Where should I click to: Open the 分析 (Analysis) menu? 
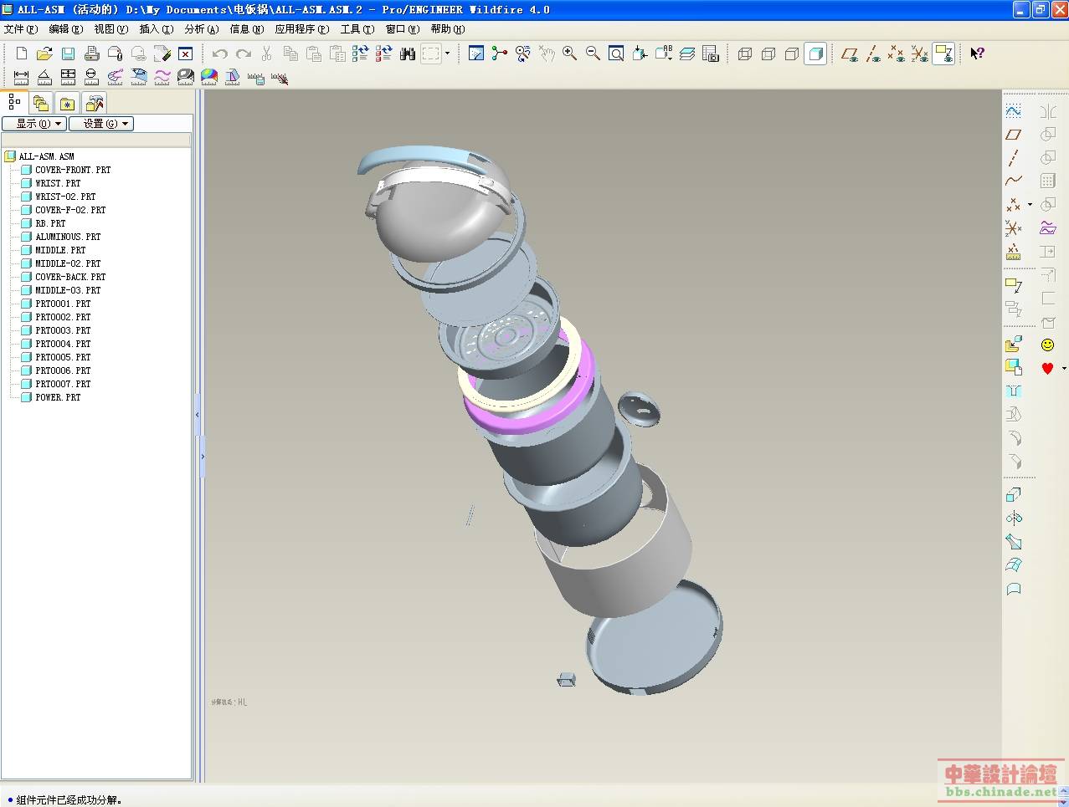click(x=201, y=29)
